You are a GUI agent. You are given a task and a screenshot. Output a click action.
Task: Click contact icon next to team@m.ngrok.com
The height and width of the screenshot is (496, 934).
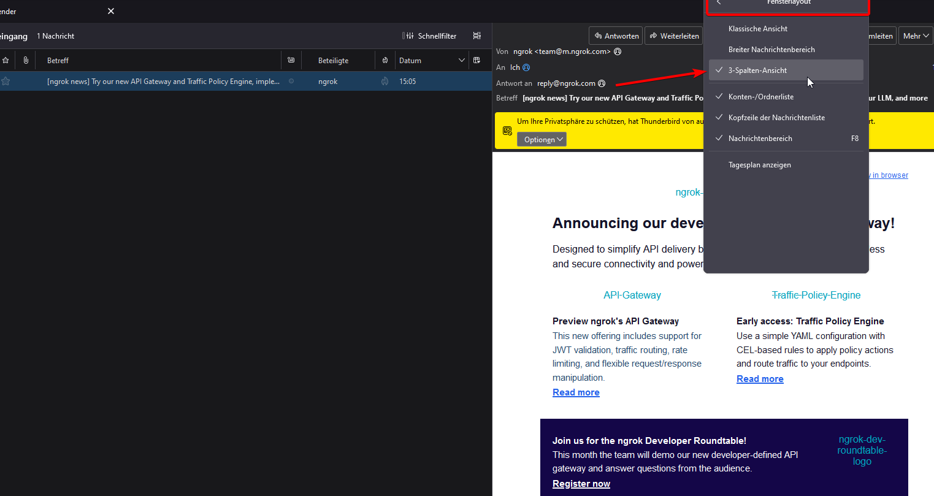tap(618, 52)
